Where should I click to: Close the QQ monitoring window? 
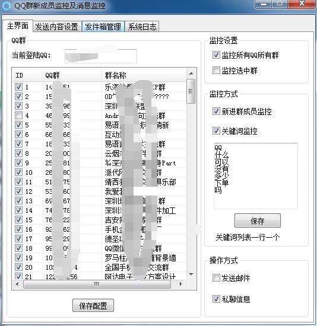302,4
